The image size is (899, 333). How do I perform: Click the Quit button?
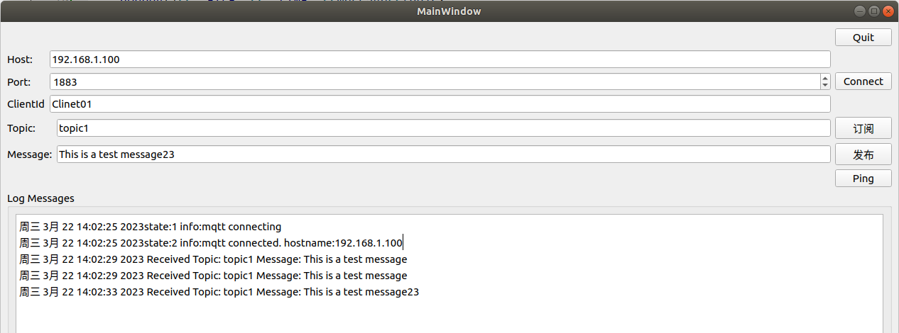coord(863,38)
